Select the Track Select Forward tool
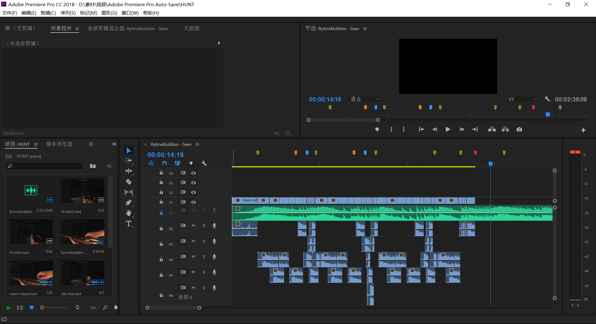Image resolution: width=596 pixels, height=324 pixels. click(x=129, y=161)
